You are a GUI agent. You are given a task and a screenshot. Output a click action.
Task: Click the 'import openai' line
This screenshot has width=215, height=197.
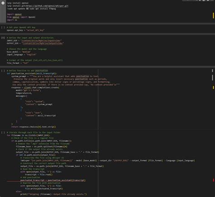point(14,14)
